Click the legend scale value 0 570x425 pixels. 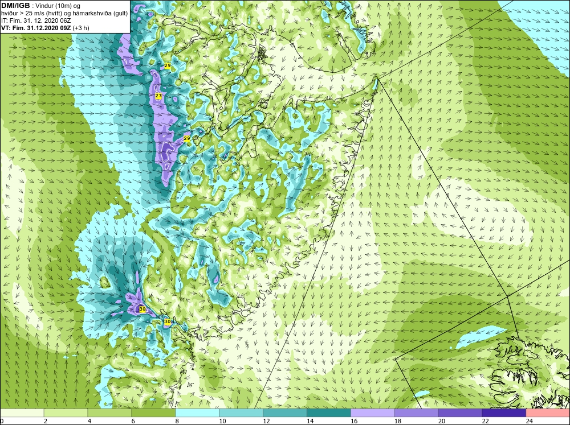(x=2, y=421)
